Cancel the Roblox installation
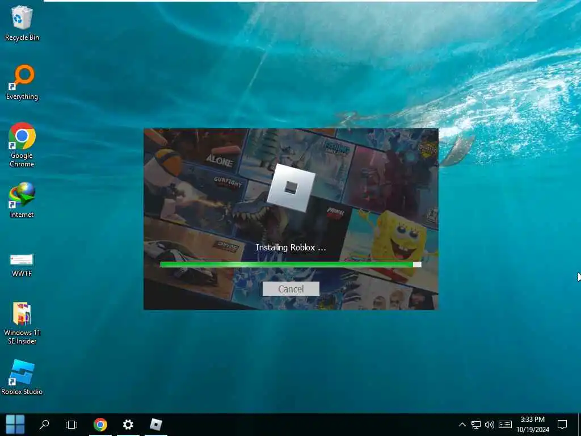 (x=291, y=289)
